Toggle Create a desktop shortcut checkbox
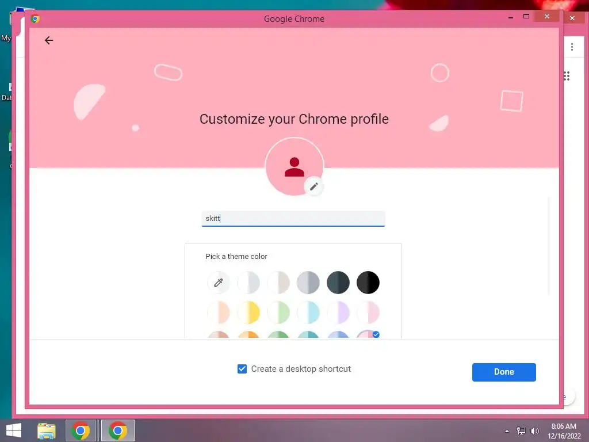The width and height of the screenshot is (589, 442). [242, 369]
